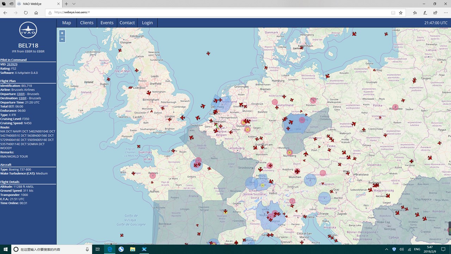Zoom out the map with minus button
The width and height of the screenshot is (451, 254).
62,39
